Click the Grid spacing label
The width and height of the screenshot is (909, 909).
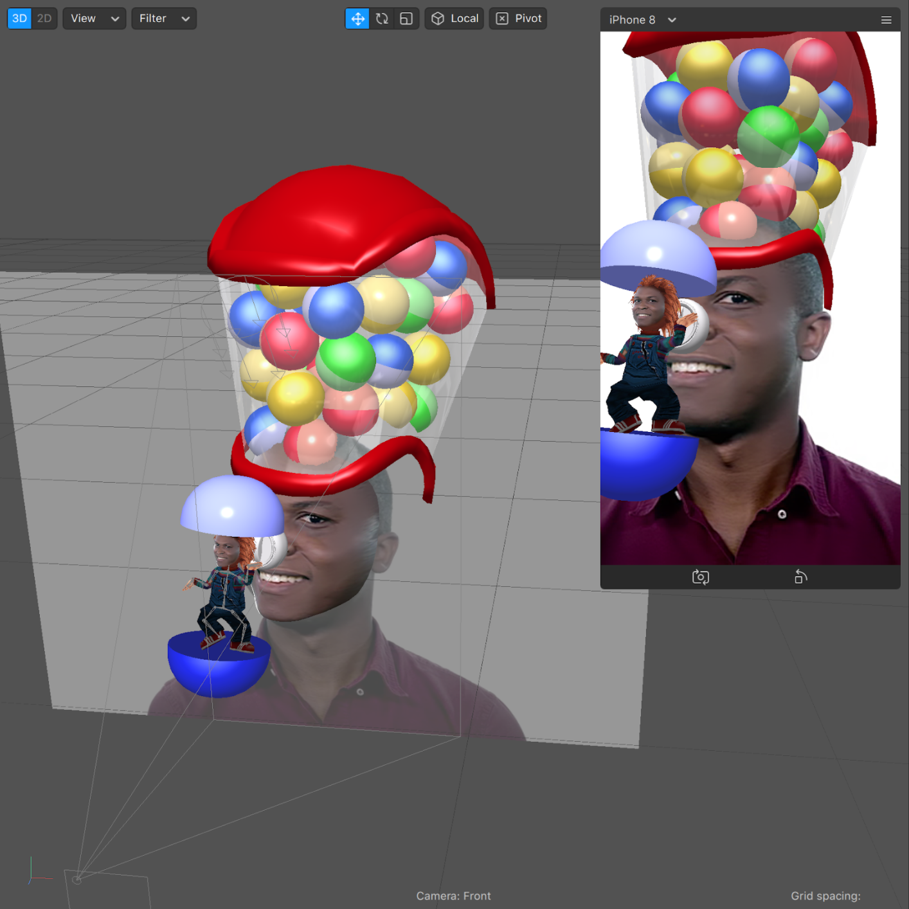point(825,896)
